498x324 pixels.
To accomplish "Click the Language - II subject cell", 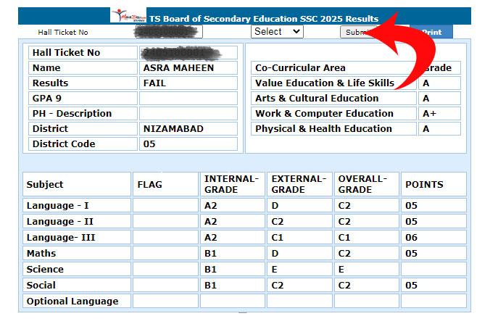I will (77, 221).
